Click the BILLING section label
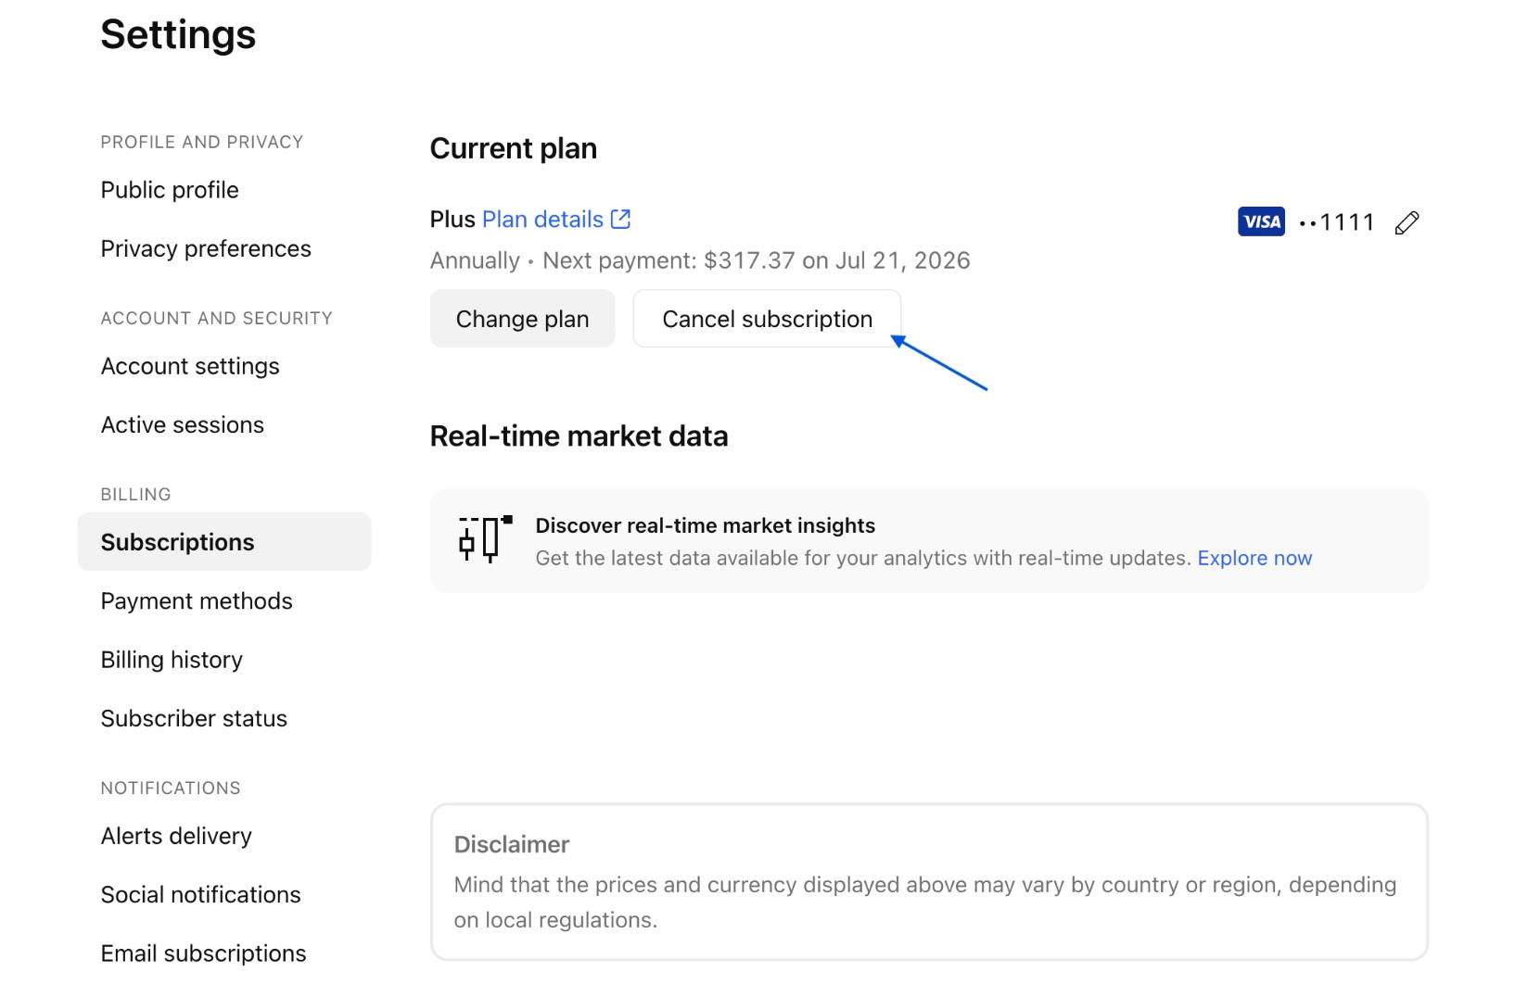1528x997 pixels. click(x=135, y=494)
